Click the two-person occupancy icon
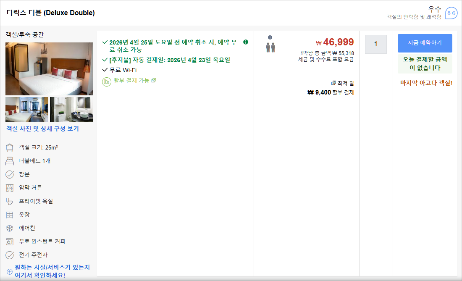The height and width of the screenshot is (281, 462). click(x=270, y=48)
